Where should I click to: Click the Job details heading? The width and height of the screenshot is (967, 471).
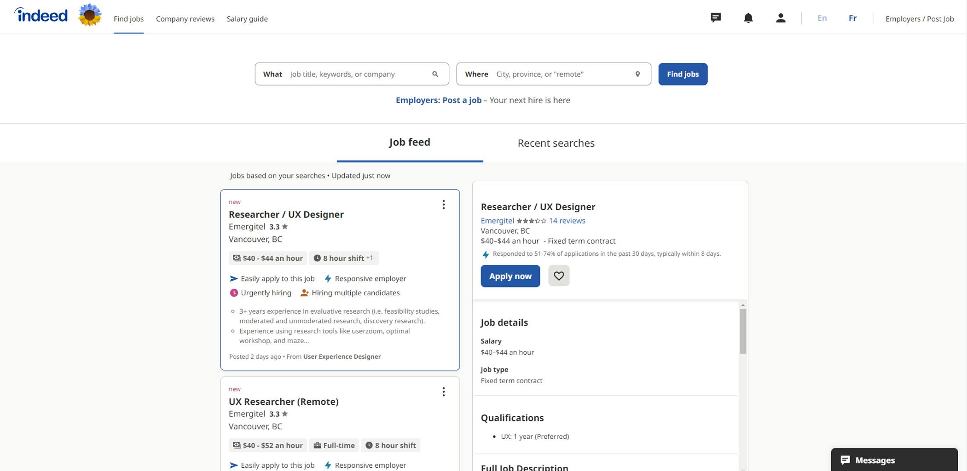coord(504,322)
